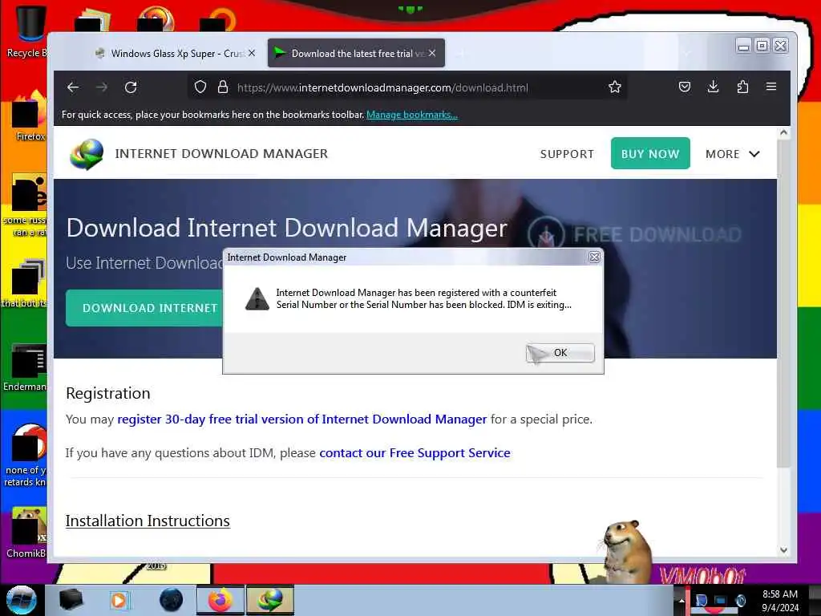Open register 30-day free trial link
The image size is (821, 616).
tap(302, 419)
